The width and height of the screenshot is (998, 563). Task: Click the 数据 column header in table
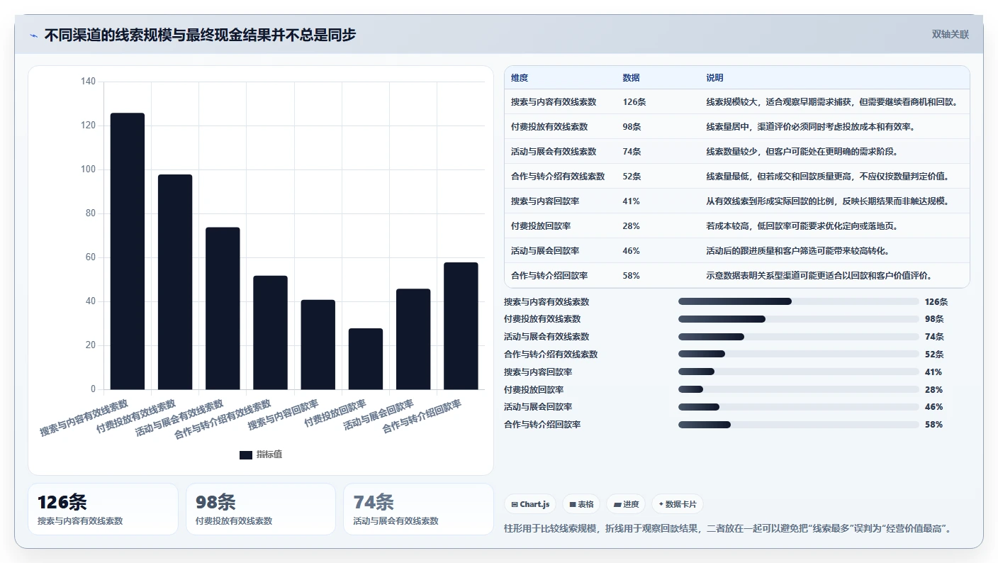point(631,78)
